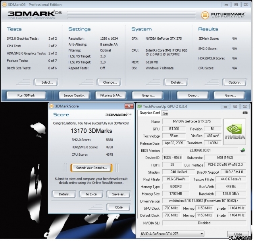The image size is (254, 241).
Task: Click the Futuremark Corporation logo
Action: [223, 15]
